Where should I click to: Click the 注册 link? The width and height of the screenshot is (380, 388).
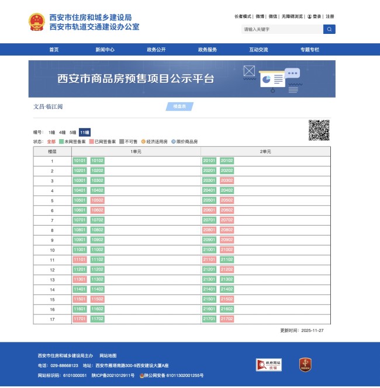click(330, 16)
